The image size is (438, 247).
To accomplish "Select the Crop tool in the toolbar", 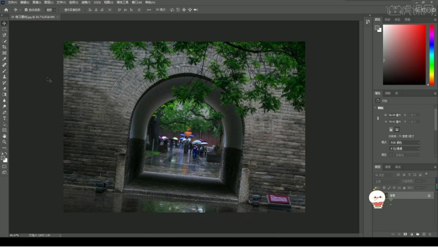I will 4,47.
